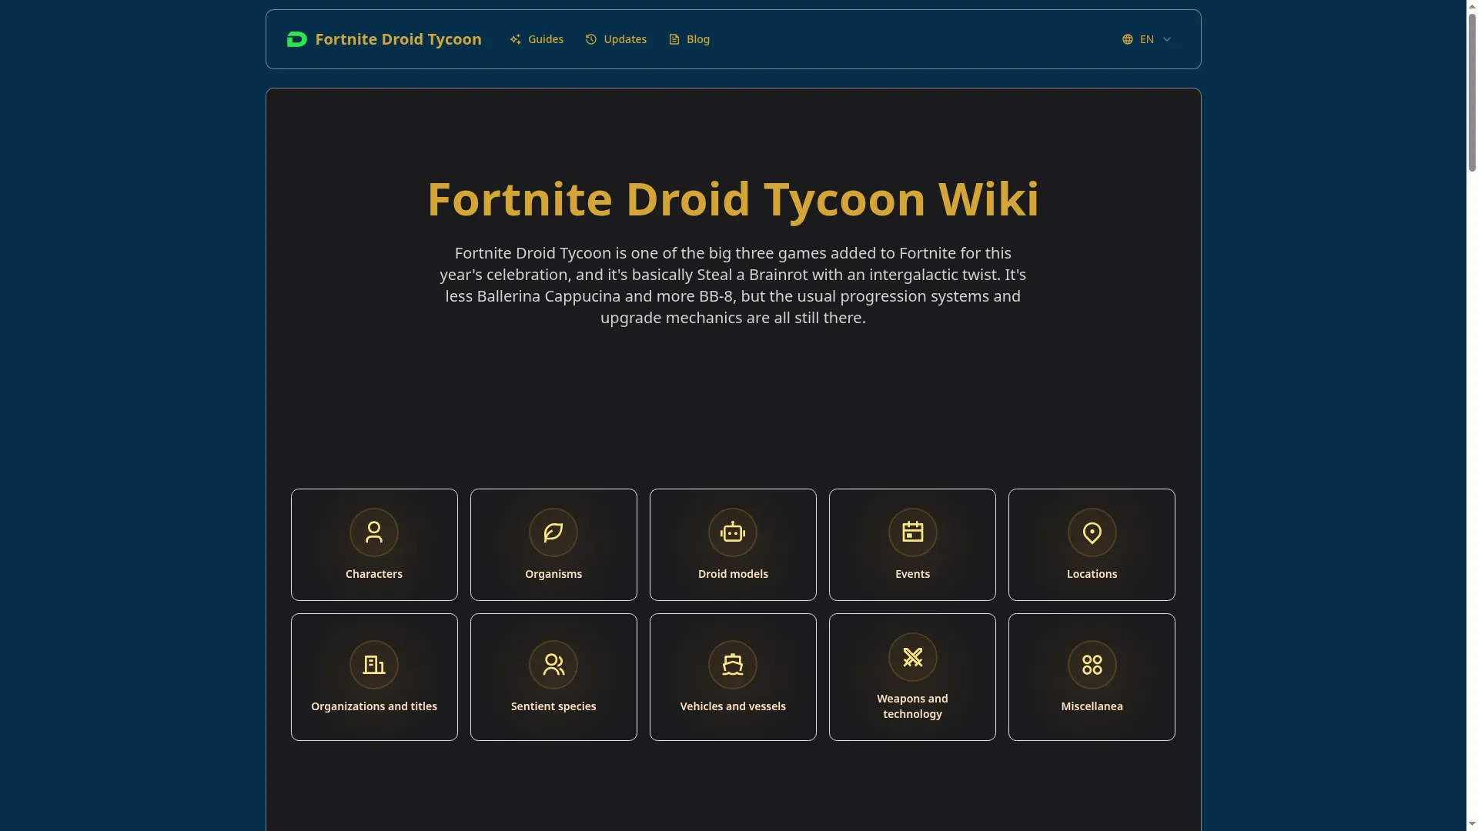1478x831 pixels.
Task: Click the Miscellanea four-circles icon
Action: (x=1092, y=665)
